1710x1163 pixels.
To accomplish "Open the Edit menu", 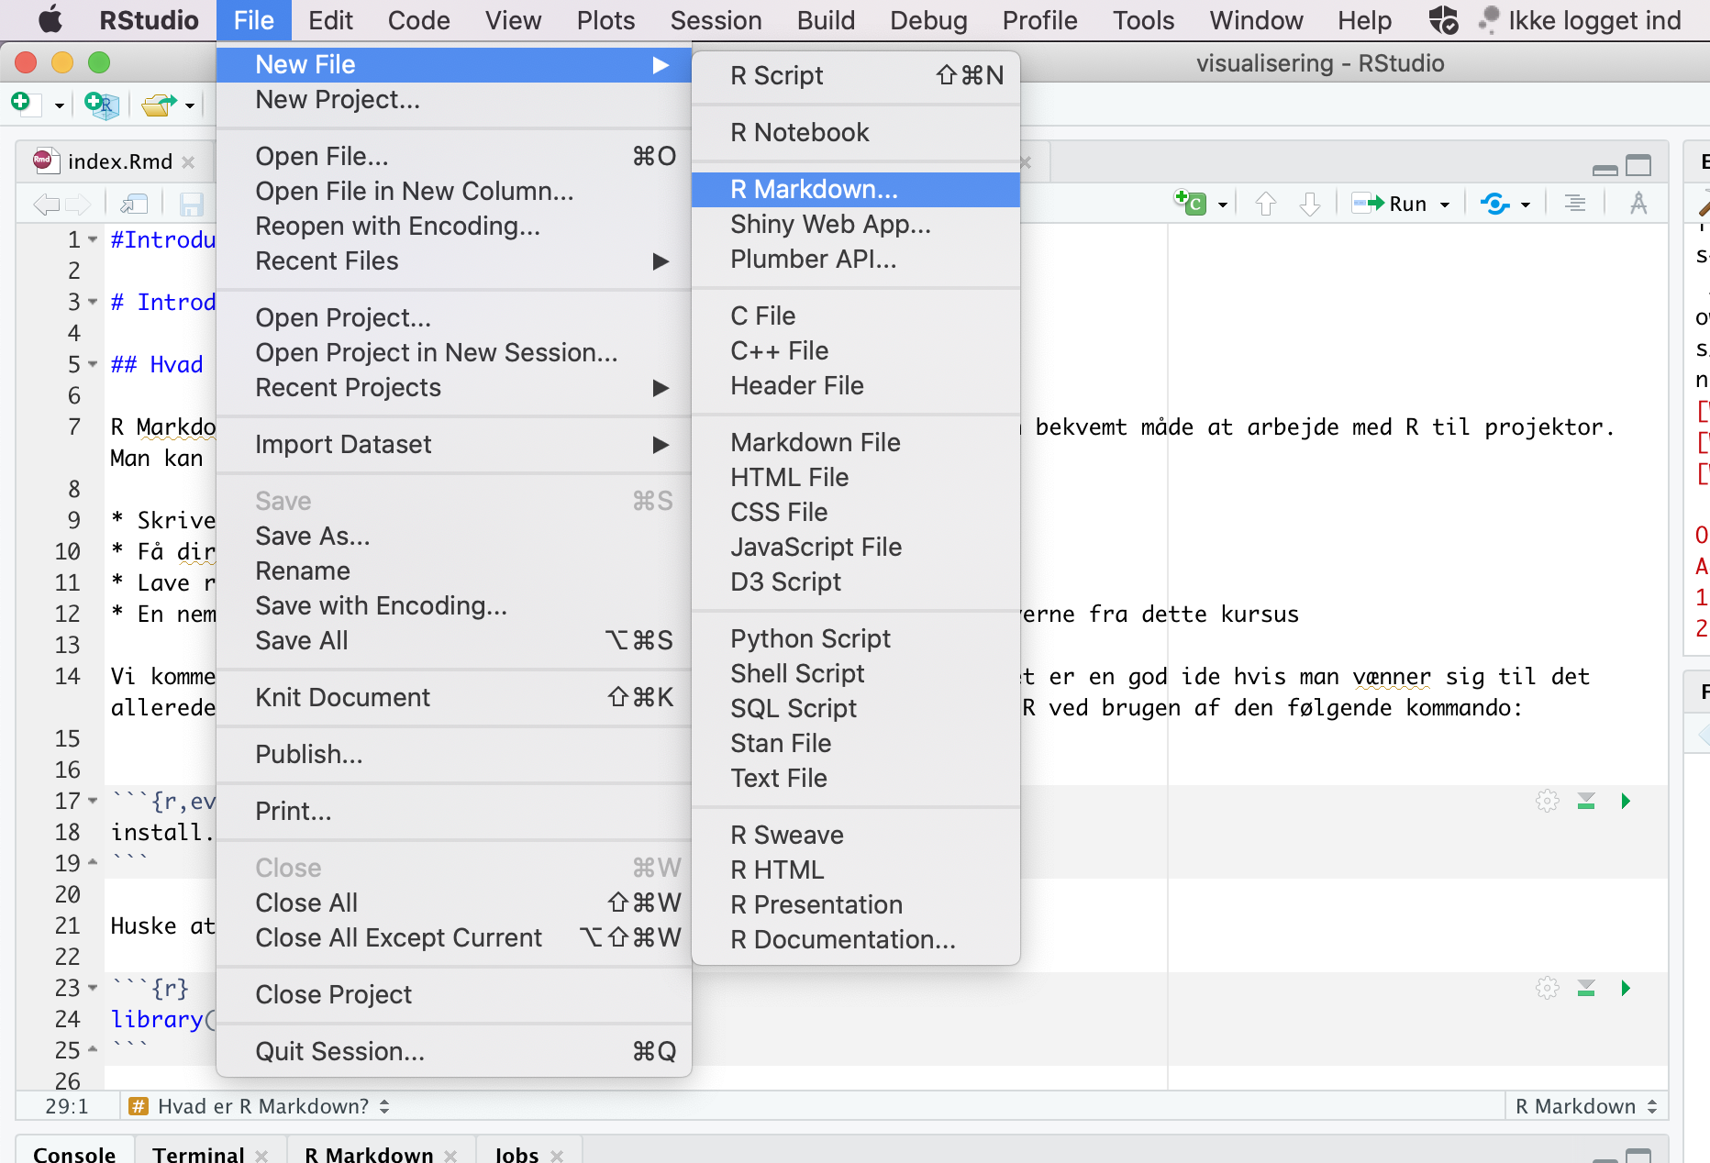I will [x=330, y=20].
